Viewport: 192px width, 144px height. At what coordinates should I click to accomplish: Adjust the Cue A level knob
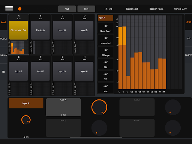point(99,107)
